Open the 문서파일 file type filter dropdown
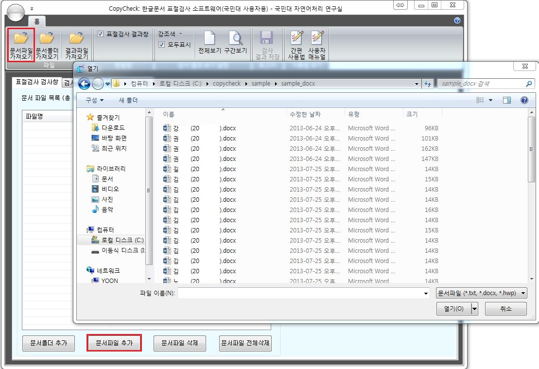This screenshot has width=539, height=369. 481,293
